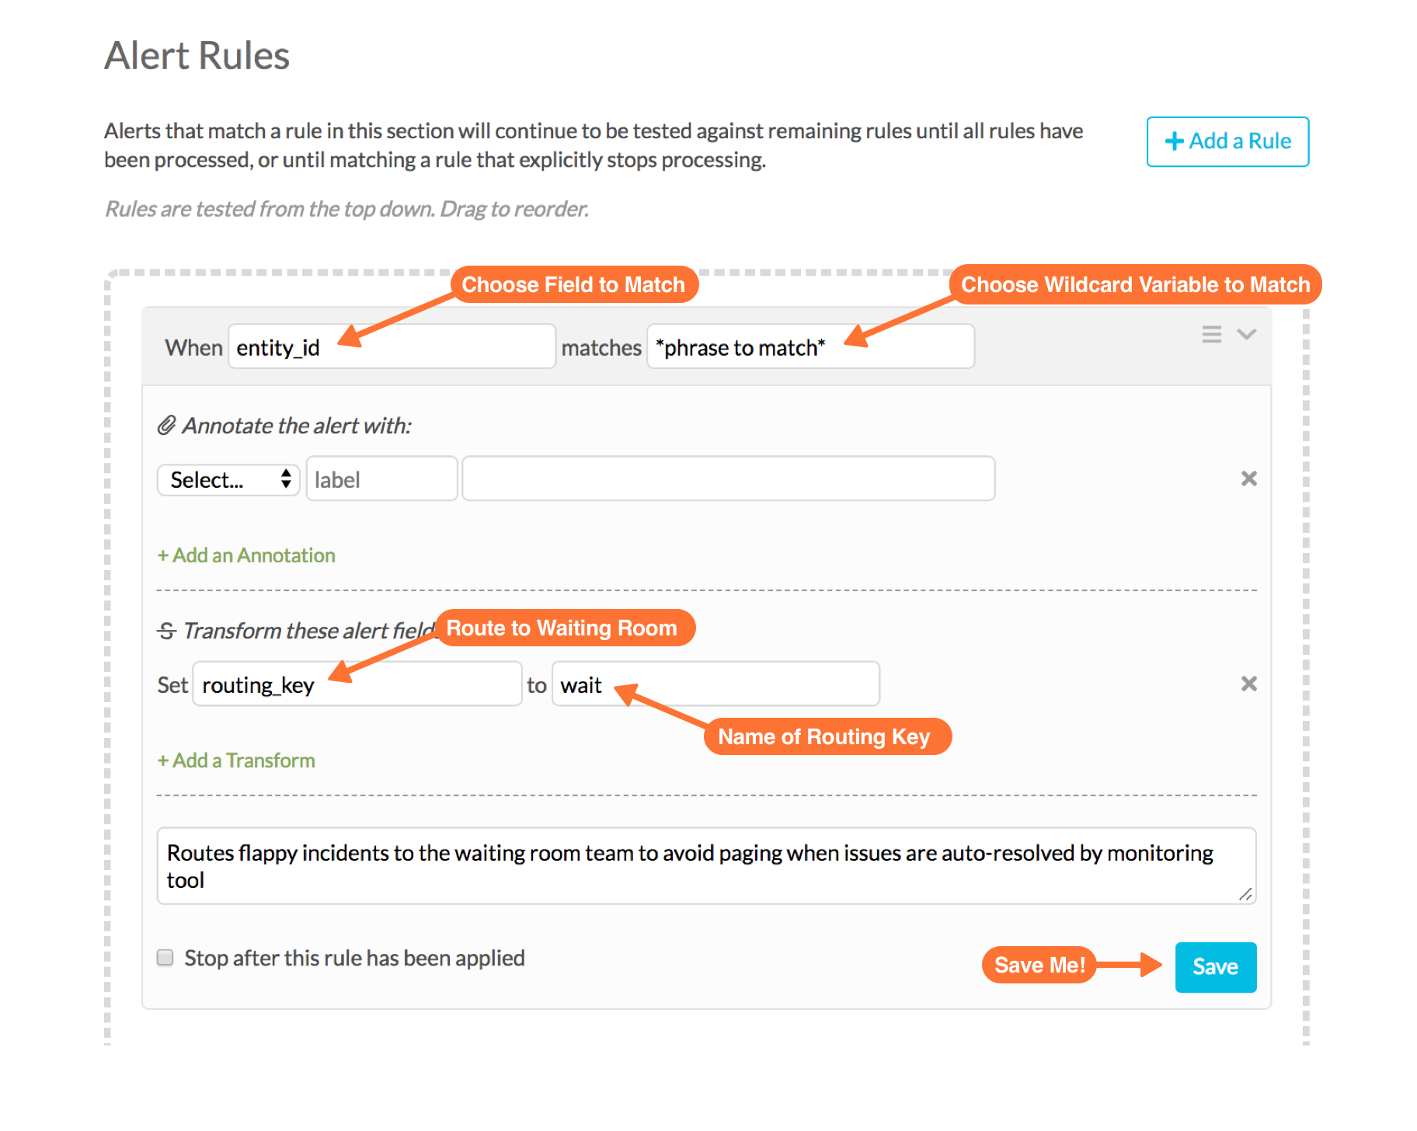Focus the entity_id field-to-match input

click(392, 346)
